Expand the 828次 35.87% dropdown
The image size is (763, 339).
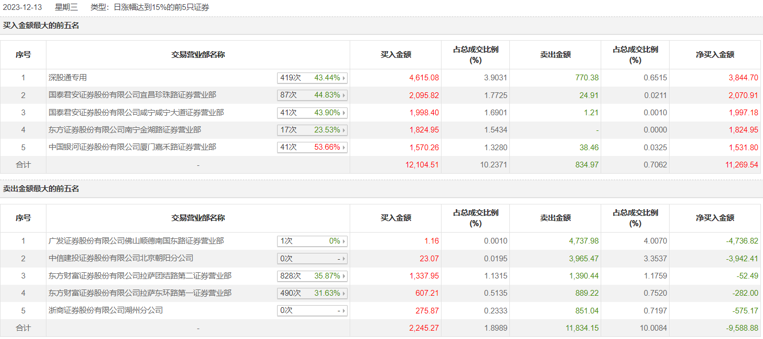click(x=312, y=276)
